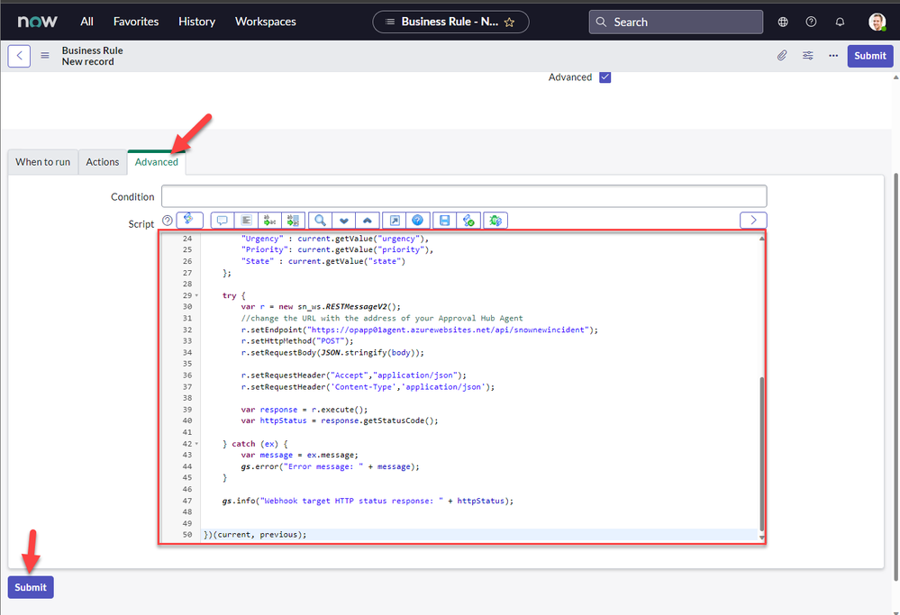900x615 pixels.
Task: Switch to the When to run tab
Action: click(x=42, y=162)
